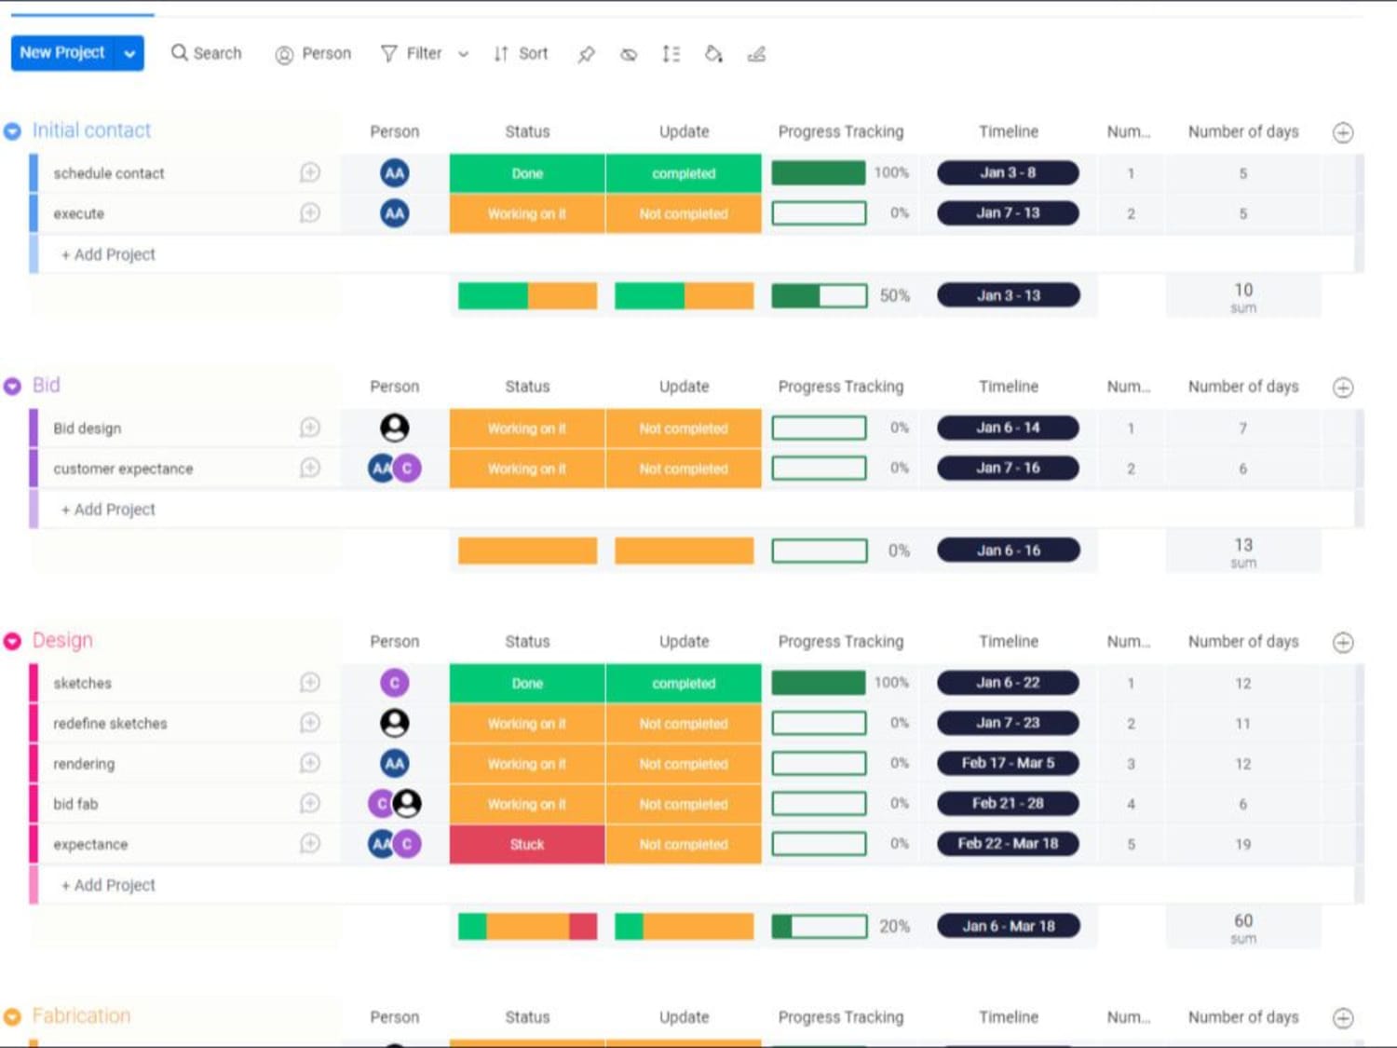Screen dimensions: 1397x1048
Task: Click Timeline column header in Initial contact
Action: [x=1008, y=131]
